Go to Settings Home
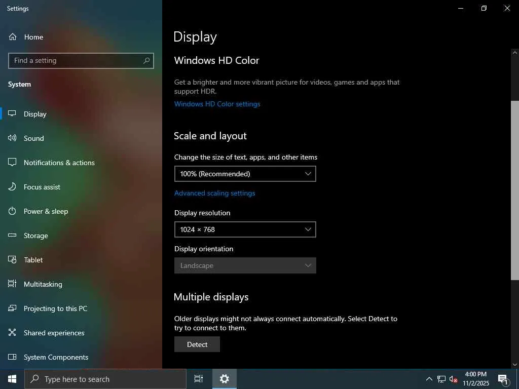The width and height of the screenshot is (519, 389). (x=81, y=37)
